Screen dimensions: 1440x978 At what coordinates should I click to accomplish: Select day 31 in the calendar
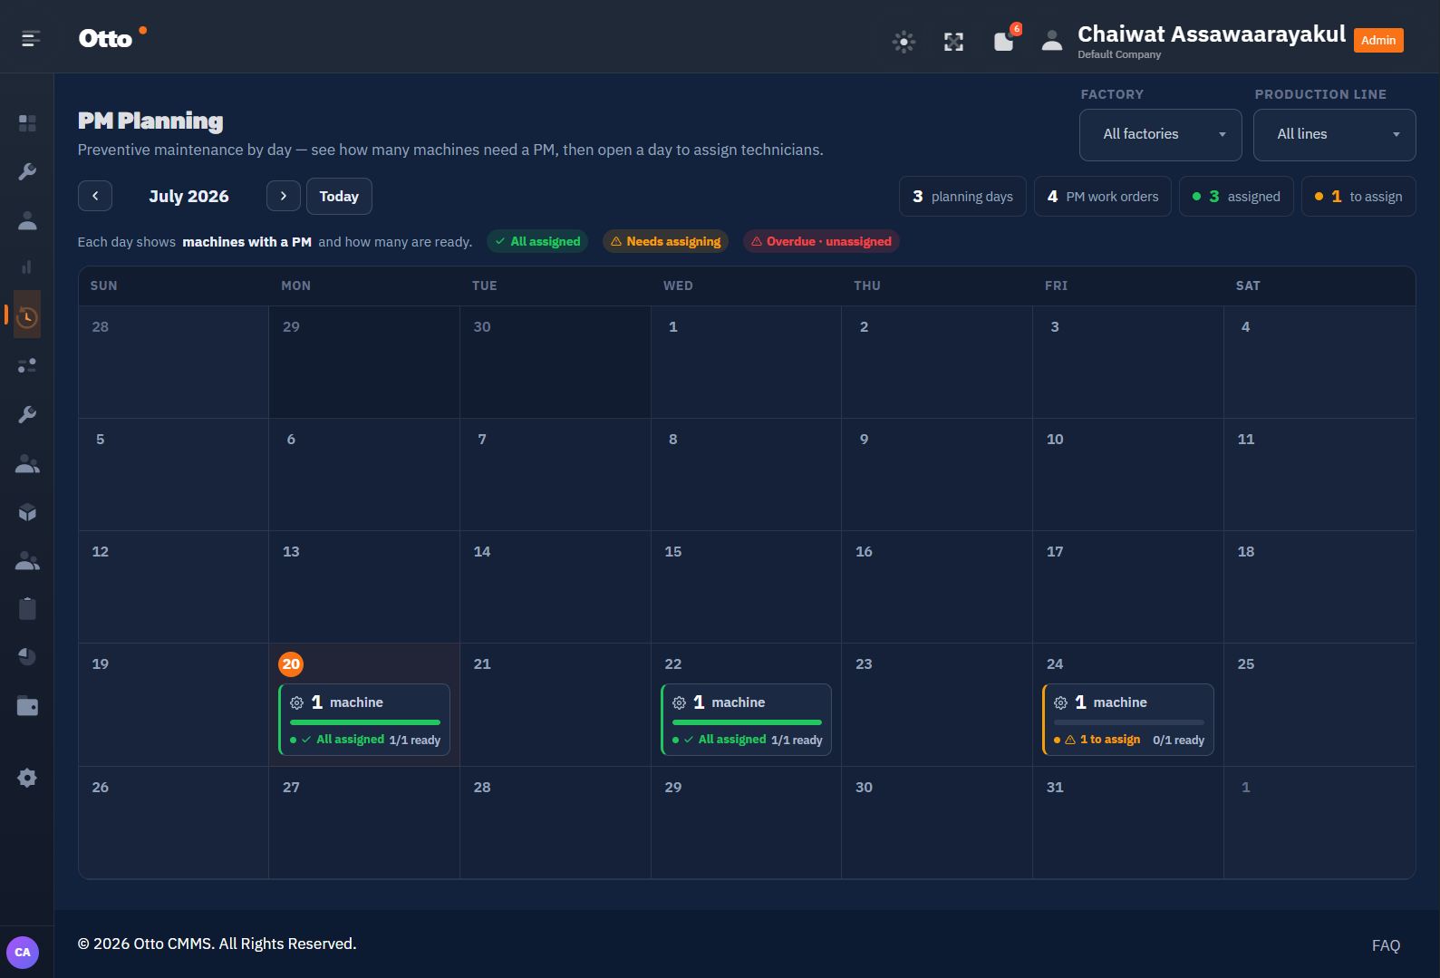pos(1055,787)
